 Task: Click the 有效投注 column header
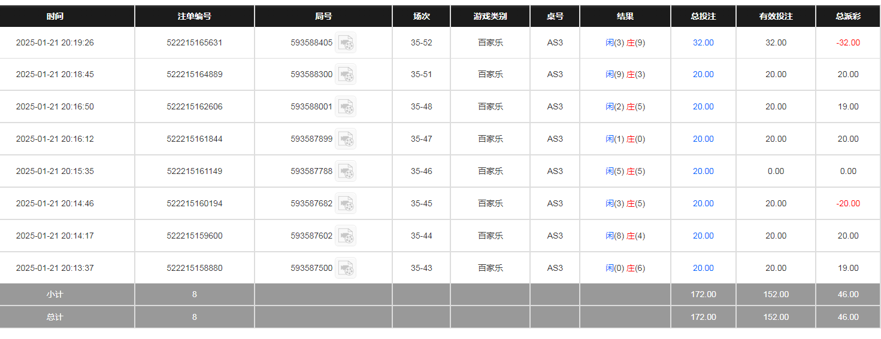coord(776,16)
